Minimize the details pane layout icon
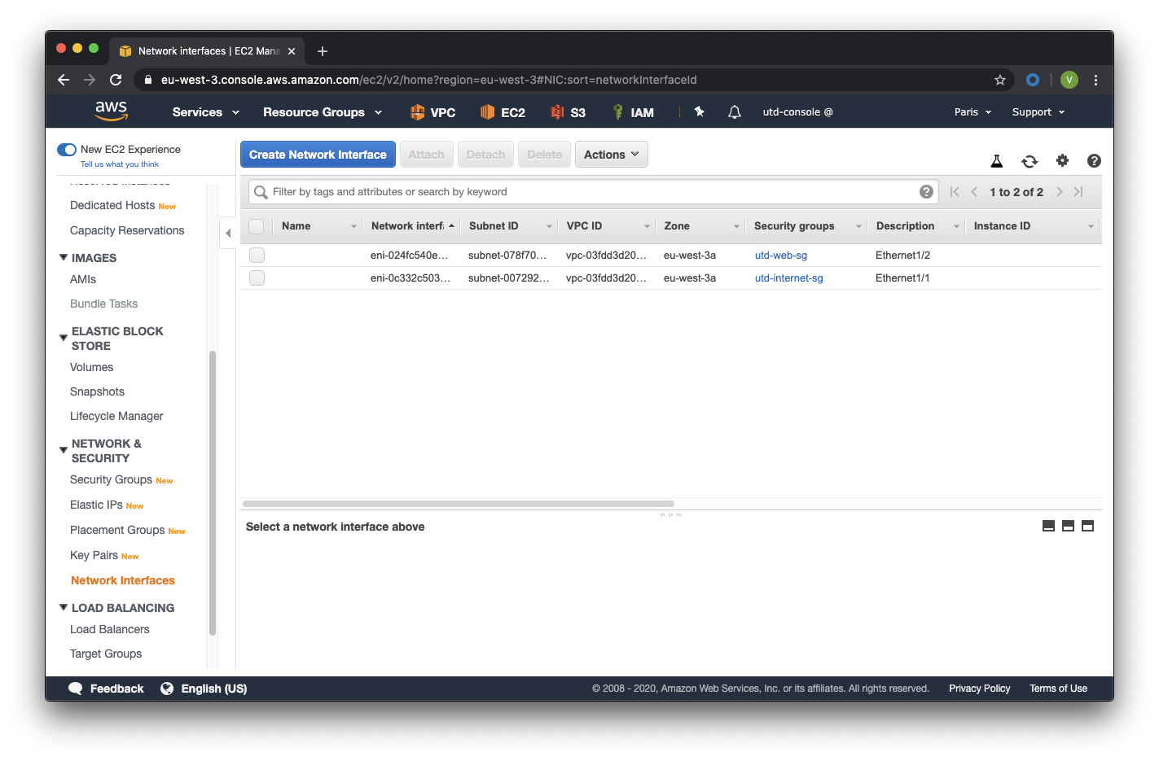 [1048, 526]
